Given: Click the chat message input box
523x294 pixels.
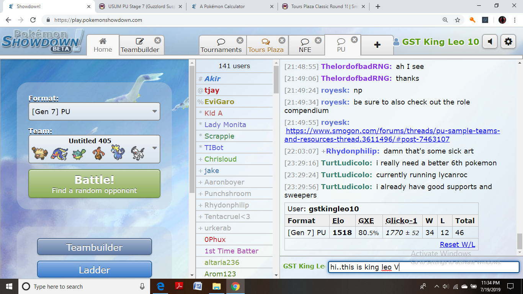Looking at the screenshot, I should click(423, 267).
